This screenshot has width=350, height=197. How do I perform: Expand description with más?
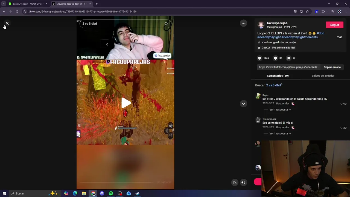(339, 37)
